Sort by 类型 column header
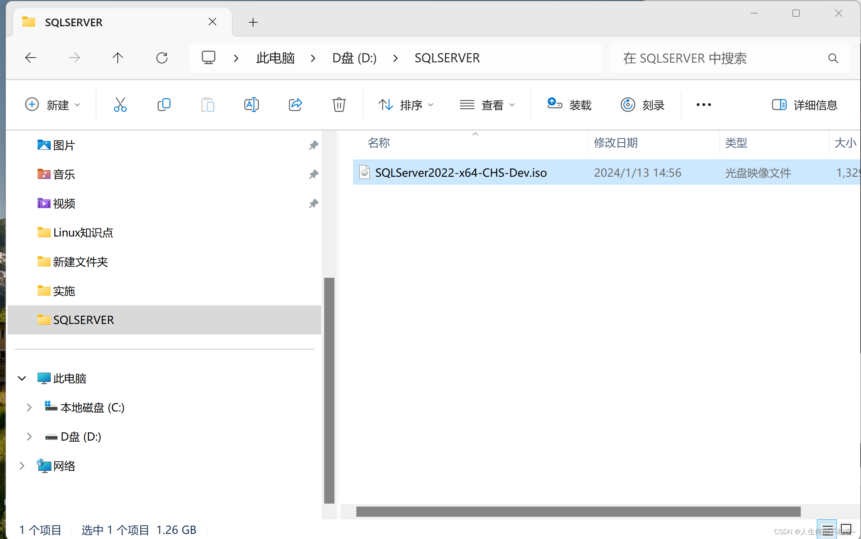861x539 pixels. tap(736, 142)
